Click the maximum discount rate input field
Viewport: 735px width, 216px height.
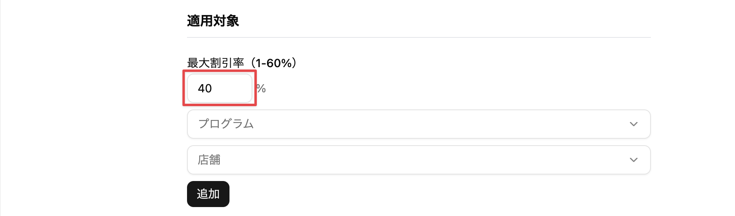[220, 88]
